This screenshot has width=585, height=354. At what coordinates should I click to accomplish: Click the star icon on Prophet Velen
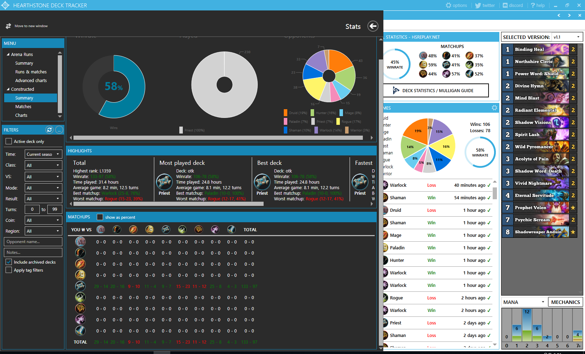[x=573, y=208]
